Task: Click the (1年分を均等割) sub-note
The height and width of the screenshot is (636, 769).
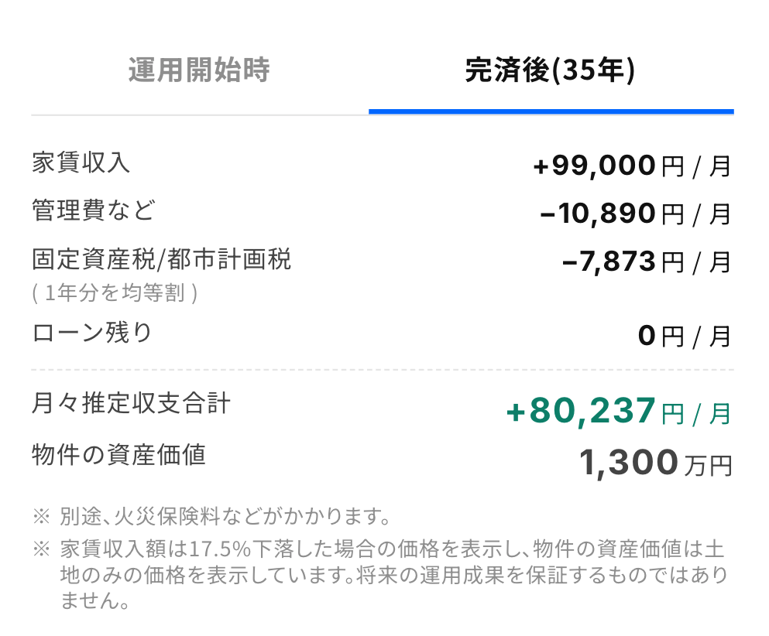Action: (x=115, y=294)
